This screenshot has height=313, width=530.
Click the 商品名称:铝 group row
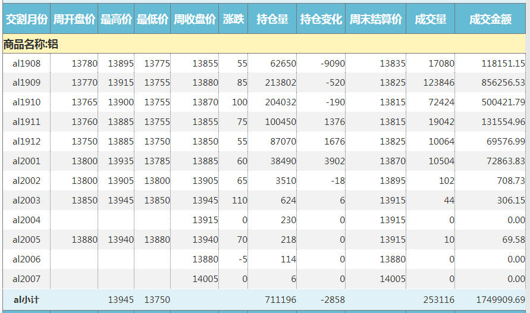(31, 44)
